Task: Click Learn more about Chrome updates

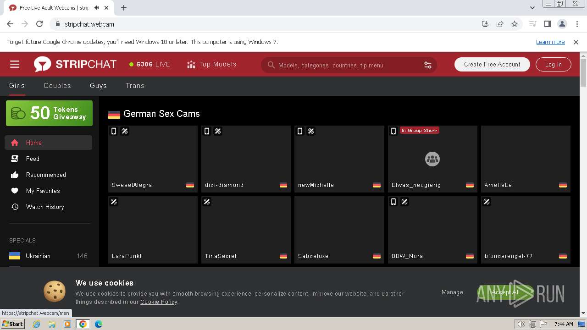Action: [550, 42]
